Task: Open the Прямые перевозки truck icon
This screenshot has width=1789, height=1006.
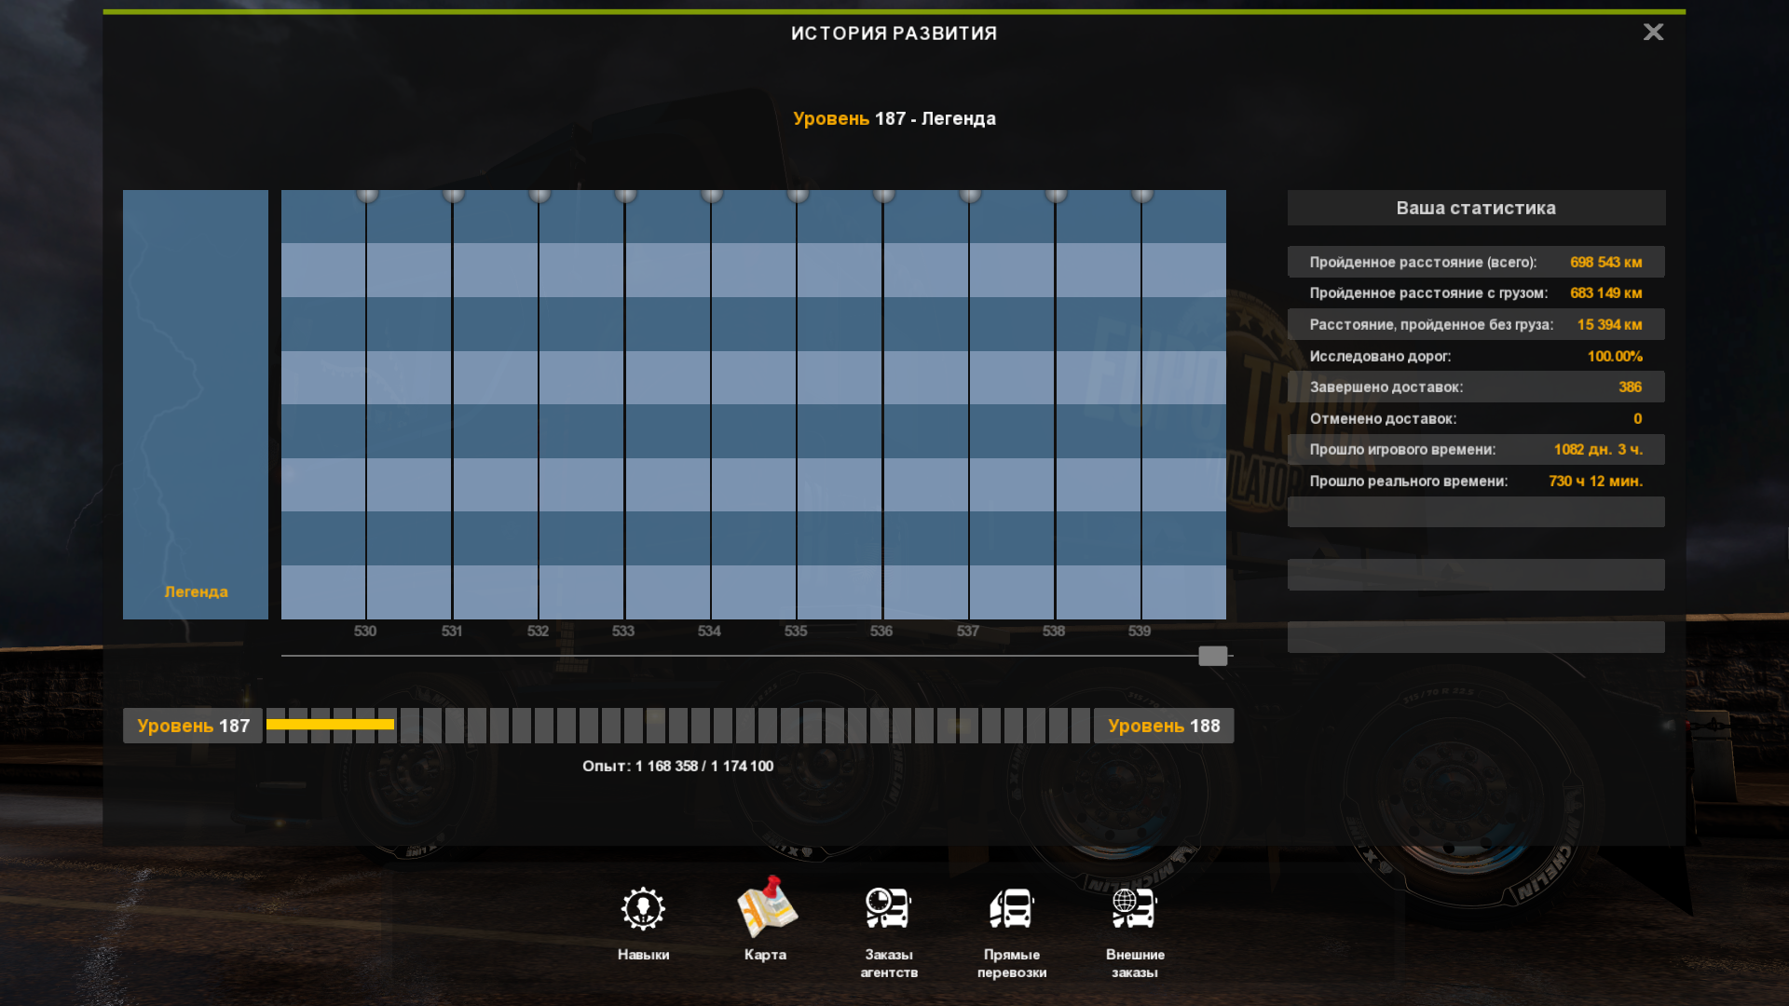Action: [x=1012, y=908]
